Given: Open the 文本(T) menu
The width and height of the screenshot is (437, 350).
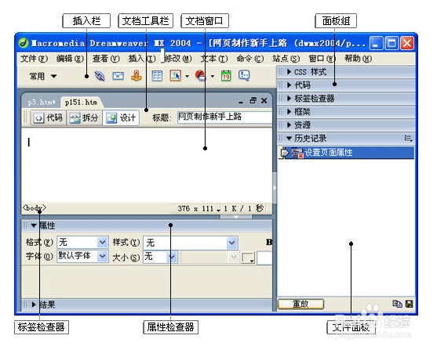Looking at the screenshot, I should point(214,59).
